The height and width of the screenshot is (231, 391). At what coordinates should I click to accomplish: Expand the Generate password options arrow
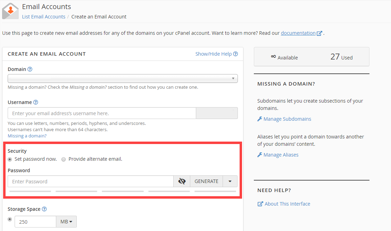point(230,181)
